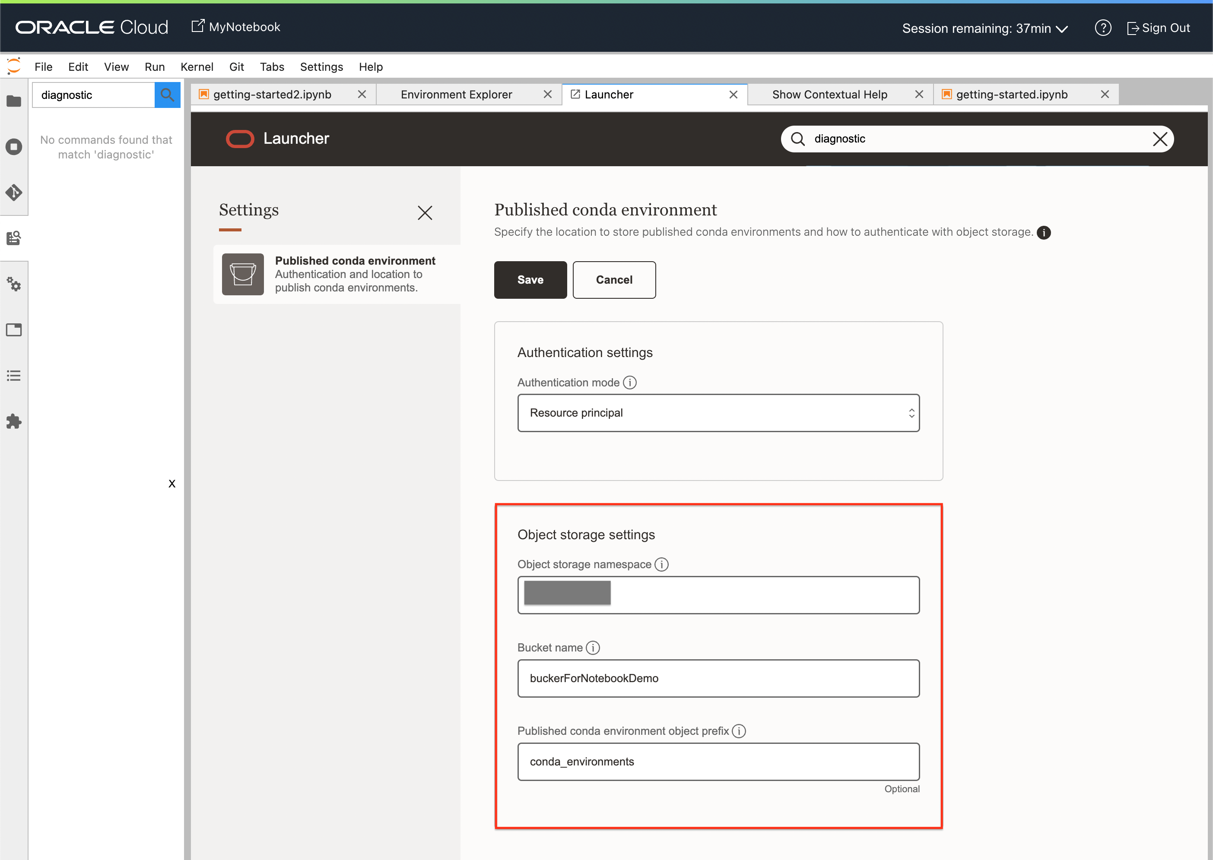Close the Launcher tab

point(734,94)
